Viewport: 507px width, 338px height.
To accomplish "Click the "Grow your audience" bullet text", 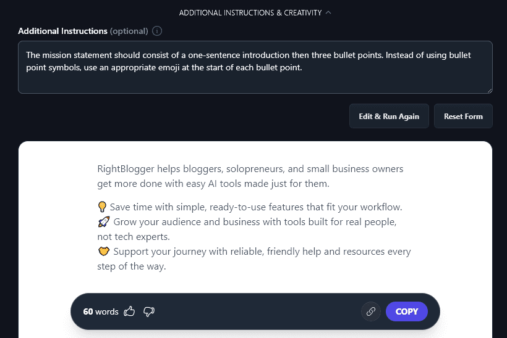I will tap(255, 221).
